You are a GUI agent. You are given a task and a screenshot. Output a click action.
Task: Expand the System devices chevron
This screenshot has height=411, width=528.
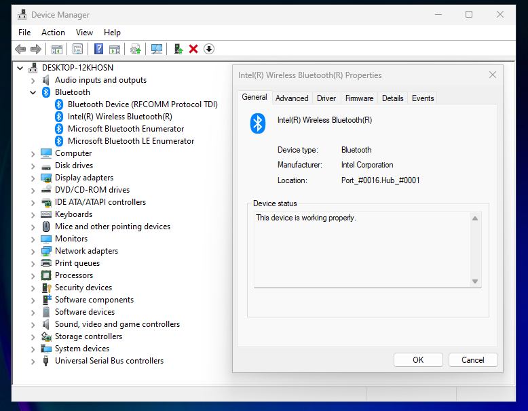33,349
